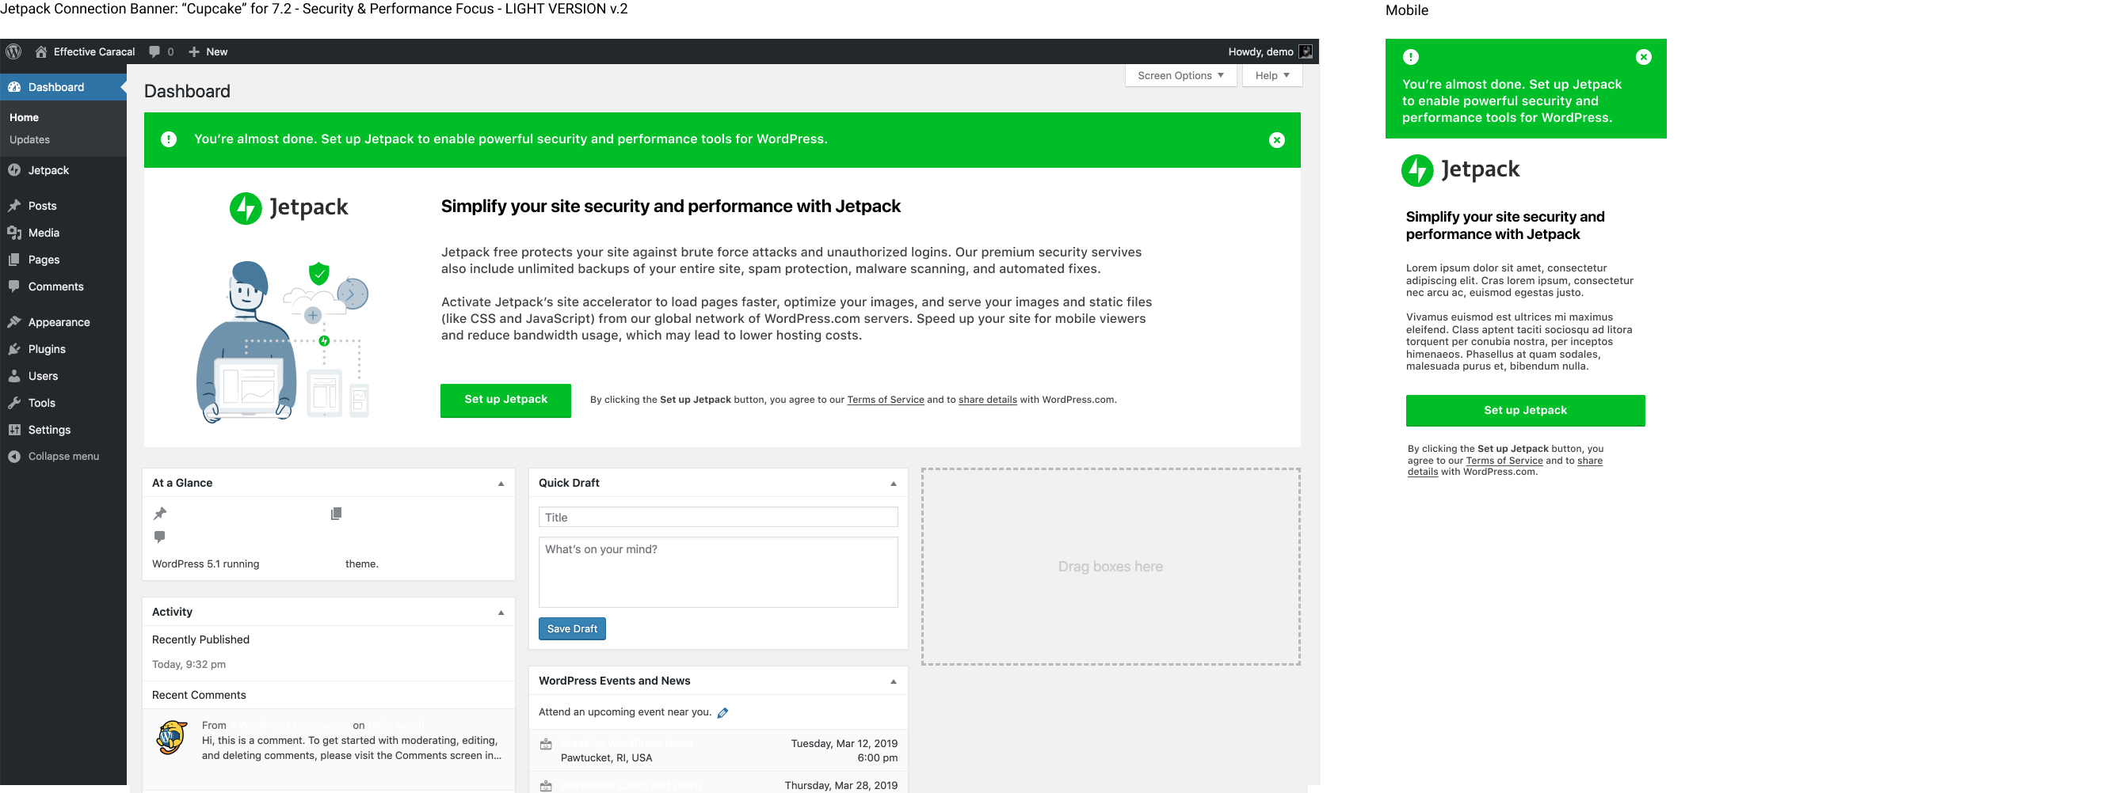Click the exclamation icon in the mobile banner
Viewport: 2112px width, 793px height.
tap(1411, 57)
